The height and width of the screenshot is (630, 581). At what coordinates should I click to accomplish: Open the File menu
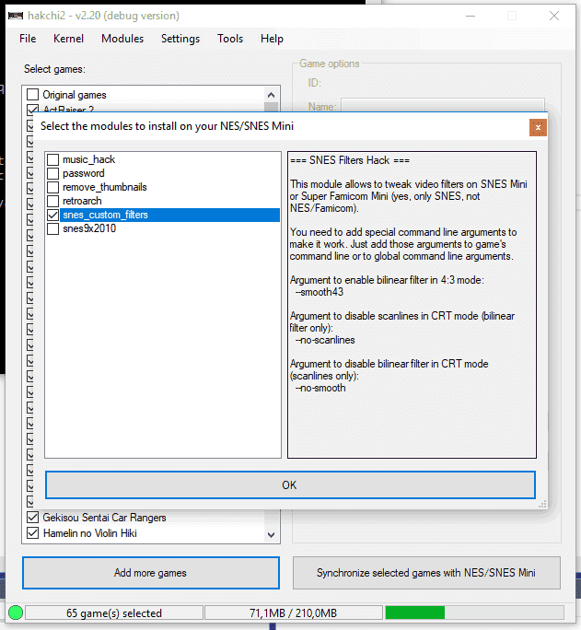tap(28, 39)
